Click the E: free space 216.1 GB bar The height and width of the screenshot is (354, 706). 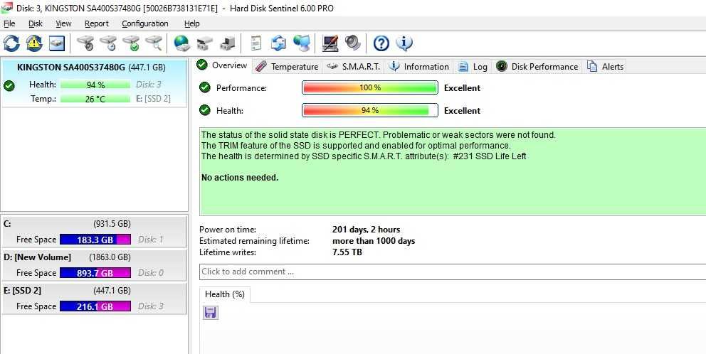pos(95,306)
